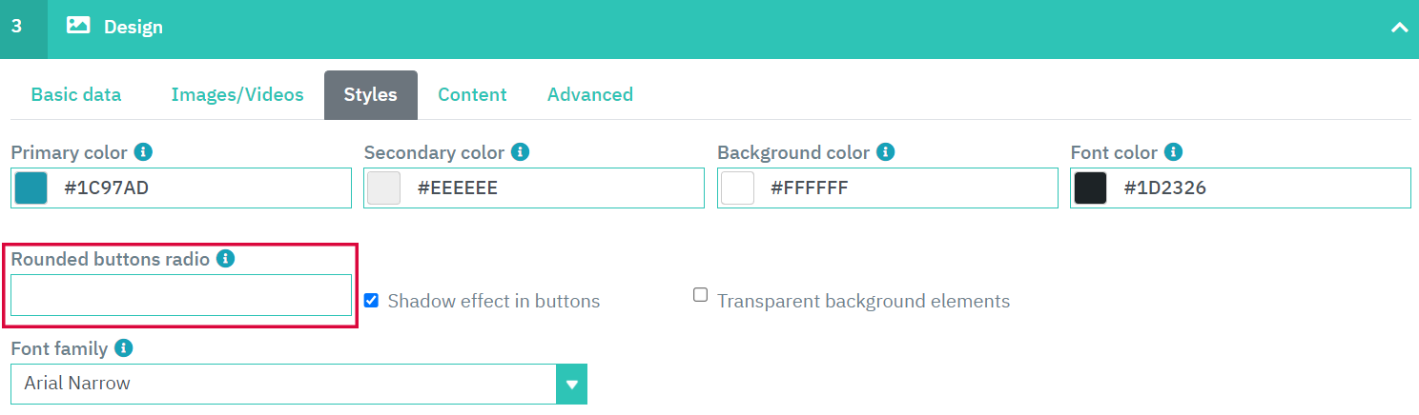1419x415 pixels.
Task: Click the Rounded buttons radio input field
Action: point(181,295)
